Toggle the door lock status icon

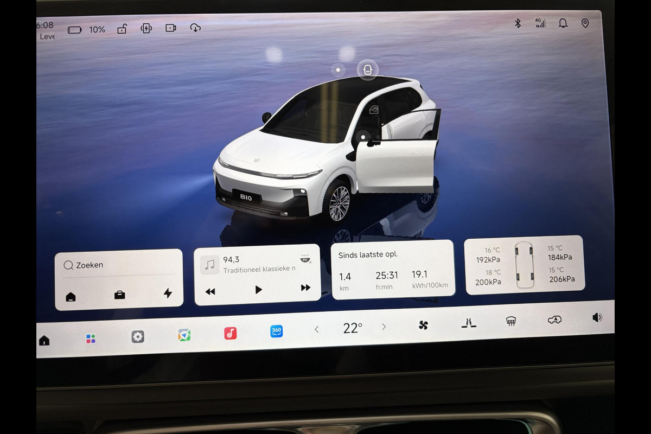pos(122,29)
